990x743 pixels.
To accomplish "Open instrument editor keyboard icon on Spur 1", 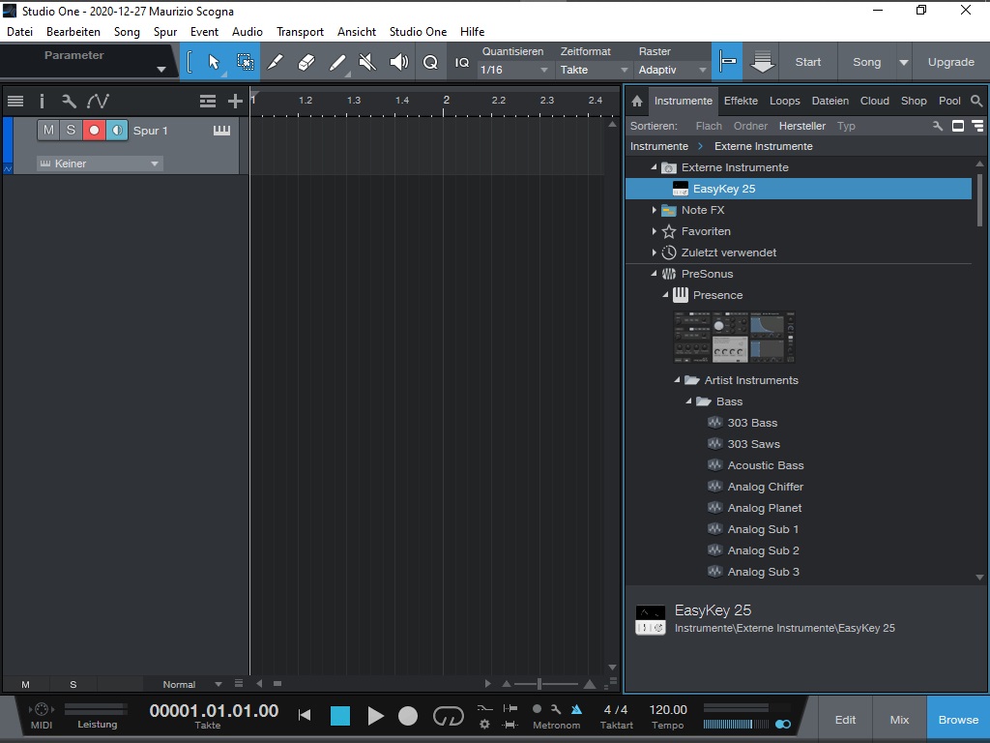I will pyautogui.click(x=221, y=131).
